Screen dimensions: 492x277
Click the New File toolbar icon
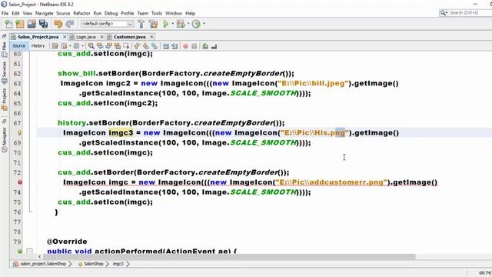tap(8, 24)
